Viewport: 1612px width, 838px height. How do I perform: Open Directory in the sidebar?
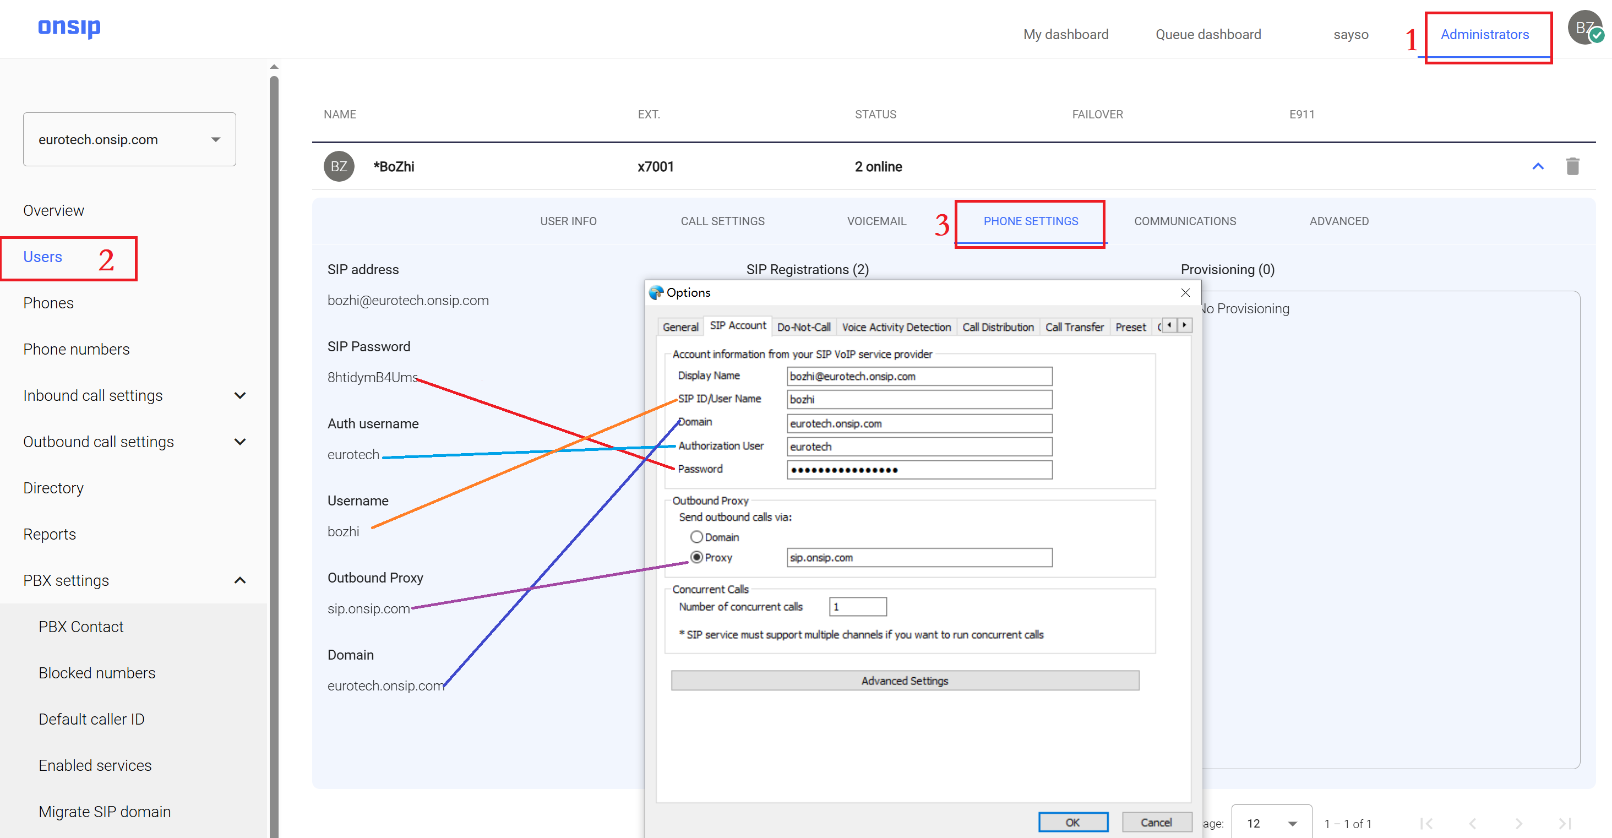tap(53, 488)
